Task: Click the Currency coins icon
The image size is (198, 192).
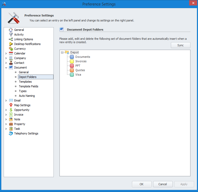Action: point(11,49)
